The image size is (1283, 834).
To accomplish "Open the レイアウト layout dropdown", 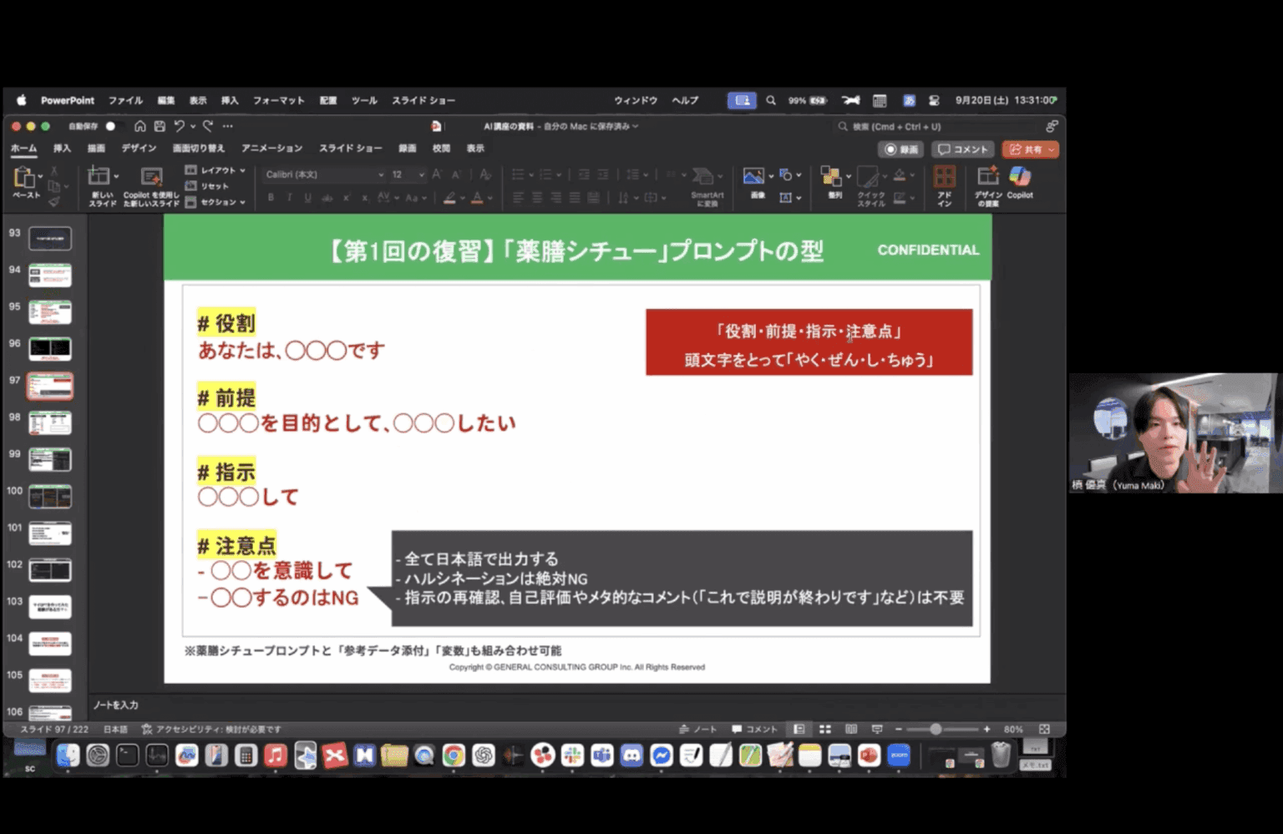I will pos(216,169).
